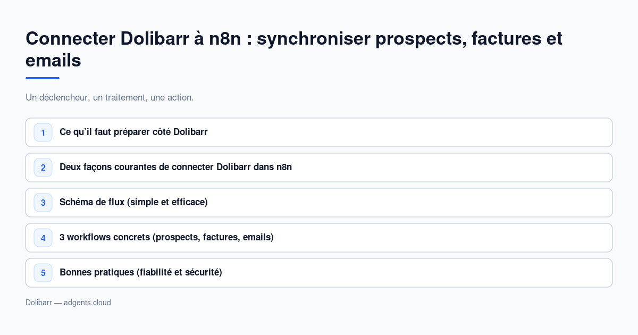Click "(simple et efficace)" in item three
Screen dimensions: 638x335
167,202
